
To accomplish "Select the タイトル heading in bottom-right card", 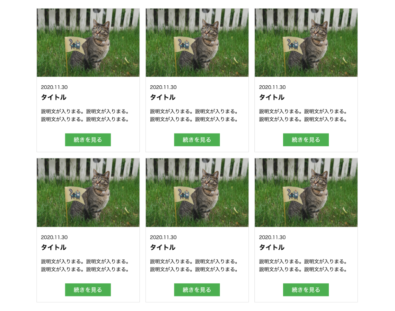I will pyautogui.click(x=272, y=247).
